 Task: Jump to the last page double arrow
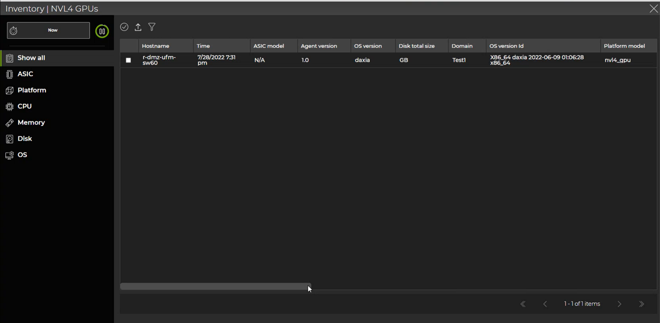641,304
